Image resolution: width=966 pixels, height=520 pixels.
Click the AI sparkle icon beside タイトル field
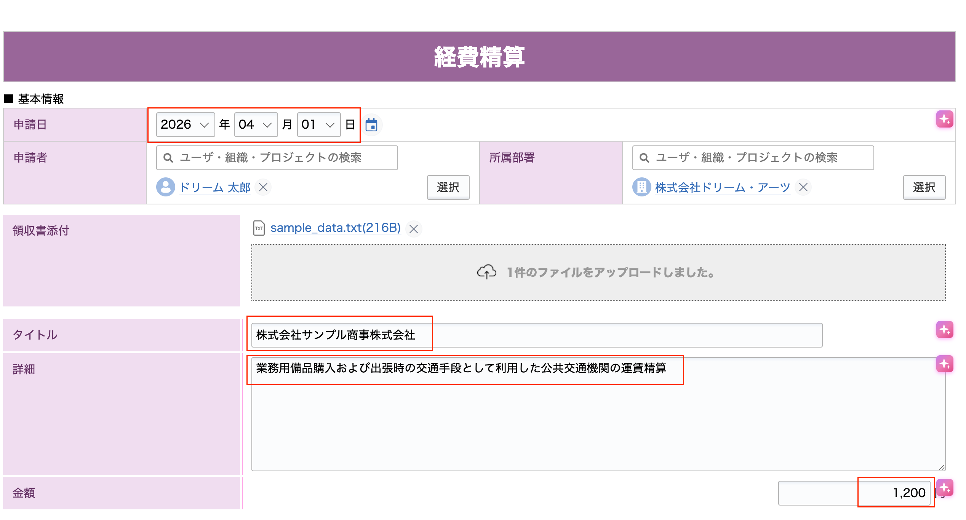click(945, 330)
